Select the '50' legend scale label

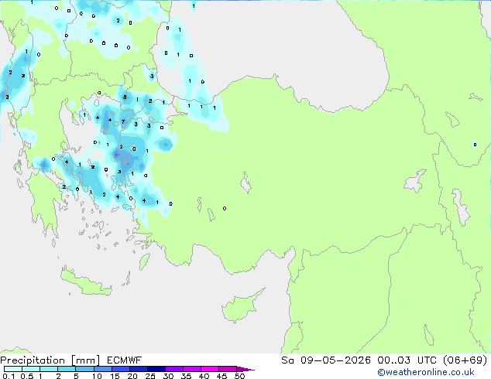[239, 376]
